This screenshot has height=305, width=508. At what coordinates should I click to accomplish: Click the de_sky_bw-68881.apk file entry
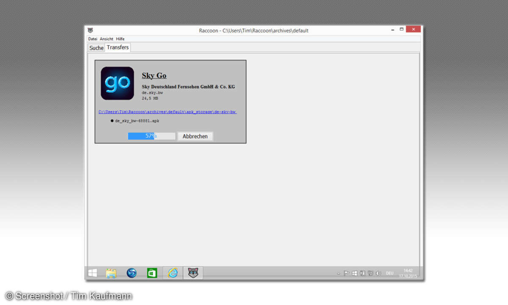click(137, 121)
